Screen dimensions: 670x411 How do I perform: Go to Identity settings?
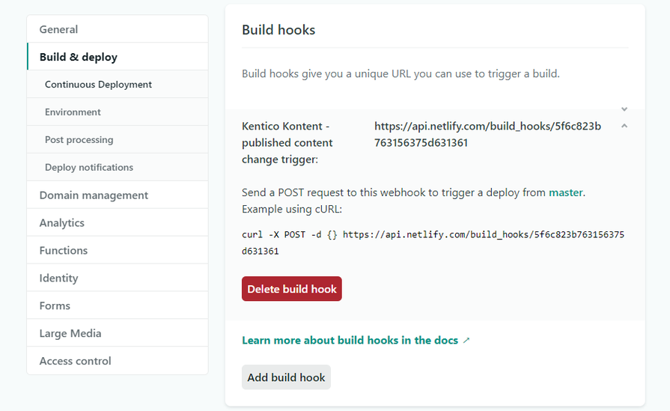[58, 278]
